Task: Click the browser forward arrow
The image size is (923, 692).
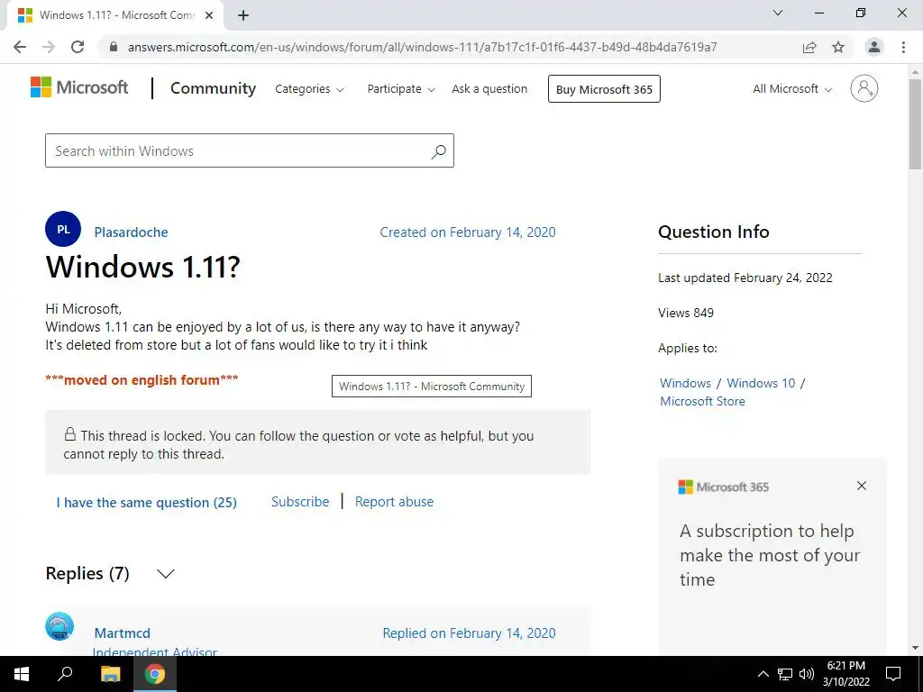Action: point(49,47)
